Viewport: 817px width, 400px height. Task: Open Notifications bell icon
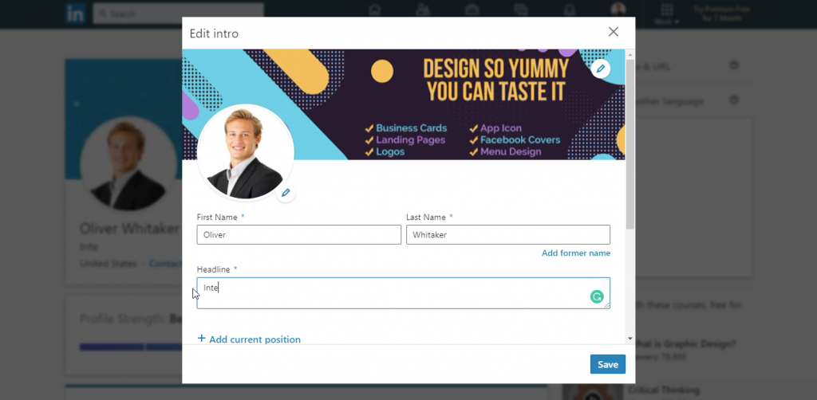click(570, 10)
